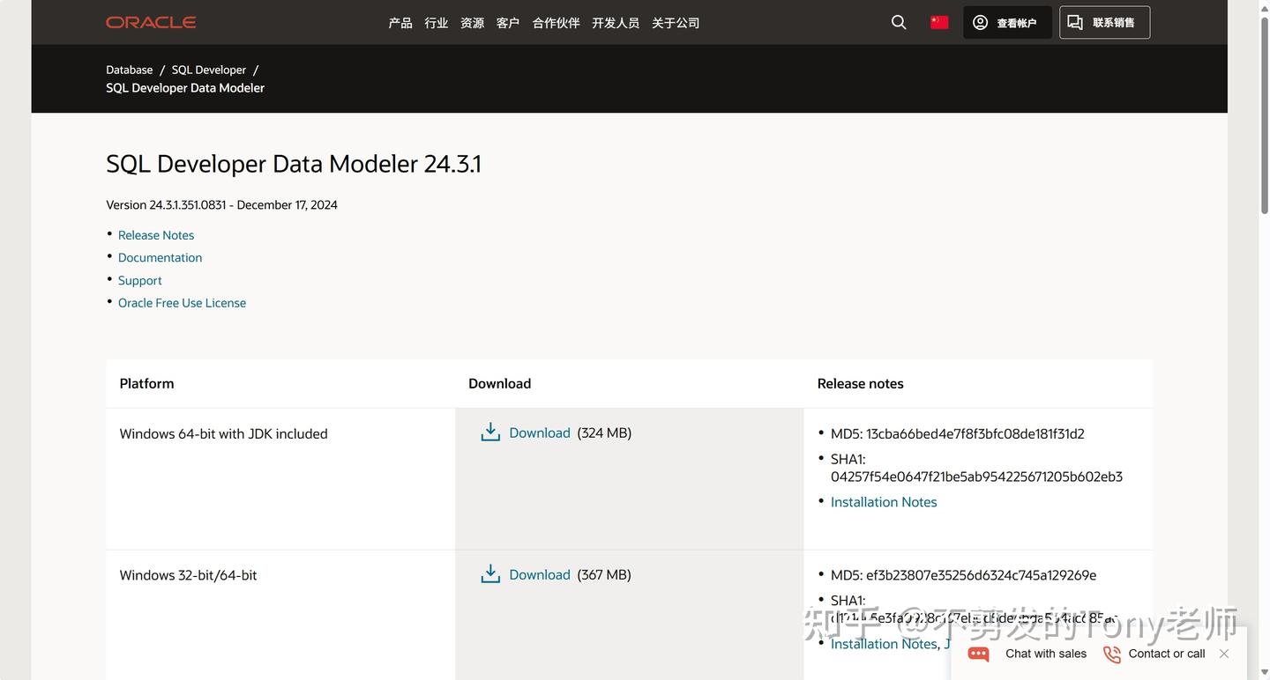Click the account person icon
The width and height of the screenshot is (1270, 680).
point(980,22)
